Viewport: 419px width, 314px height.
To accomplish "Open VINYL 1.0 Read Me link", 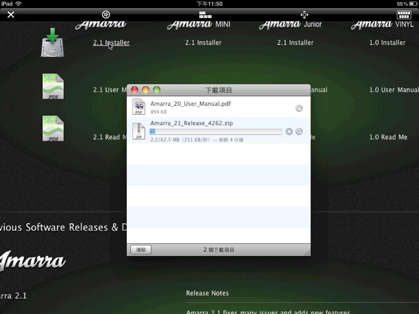I will tap(388, 137).
